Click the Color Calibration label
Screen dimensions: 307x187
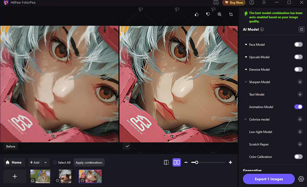(261, 157)
